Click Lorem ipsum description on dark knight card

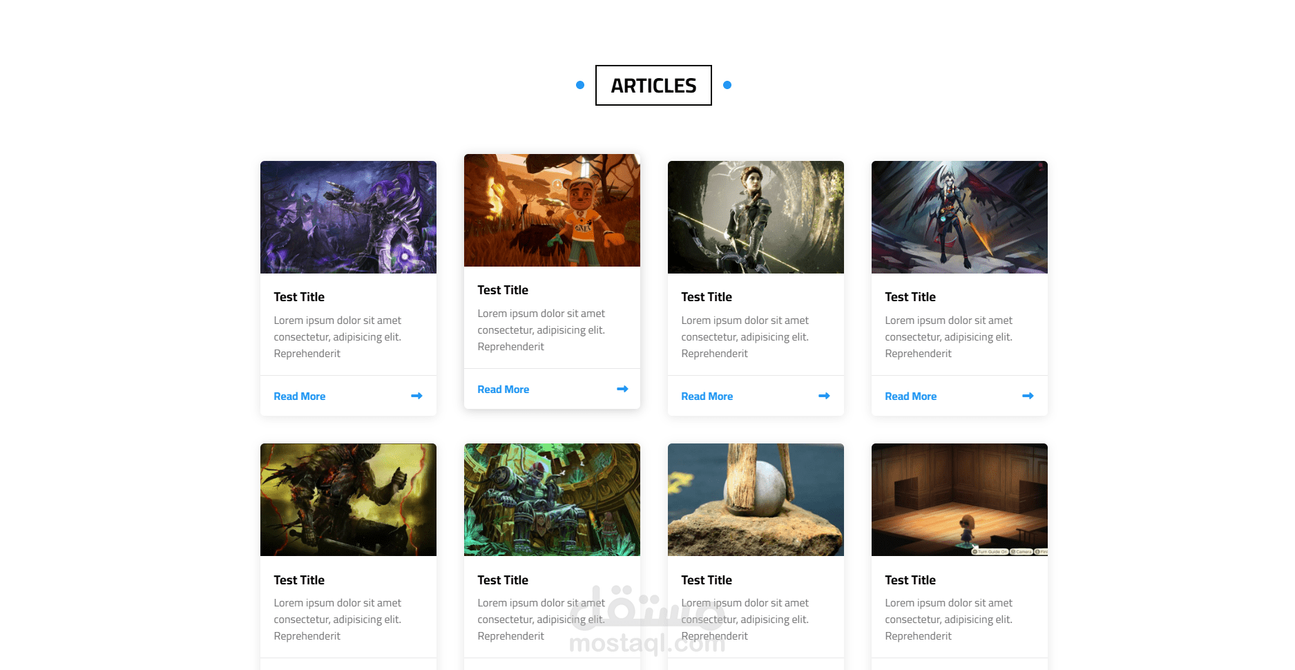pos(338,620)
